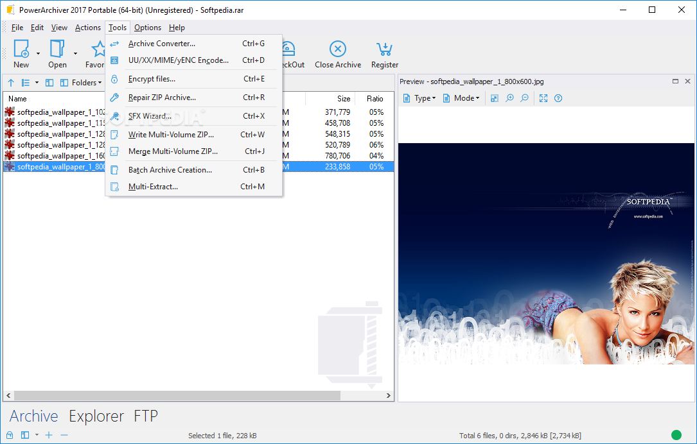697x444 pixels.
Task: Click the Close Archive toolbar icon
Action: pos(338,49)
